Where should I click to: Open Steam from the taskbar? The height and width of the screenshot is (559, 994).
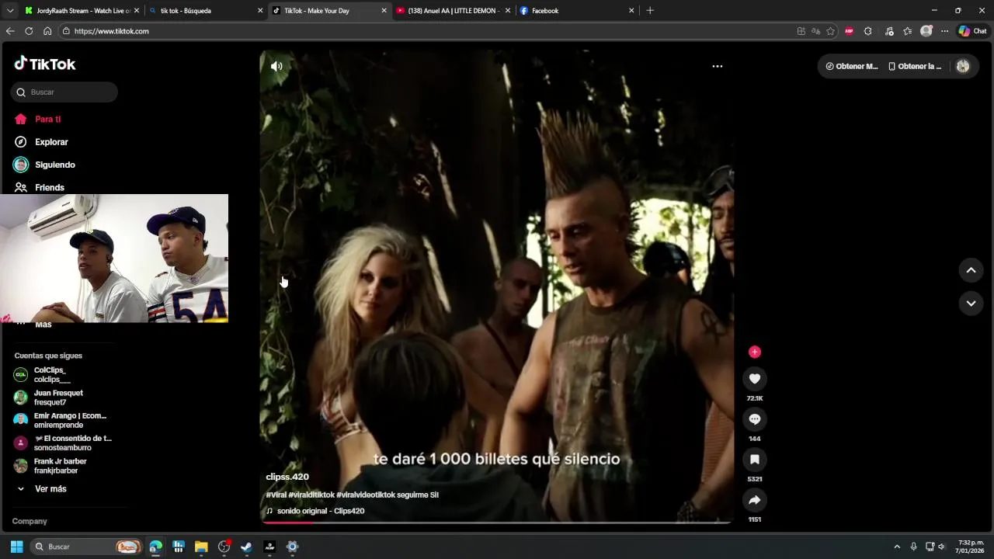point(246,547)
